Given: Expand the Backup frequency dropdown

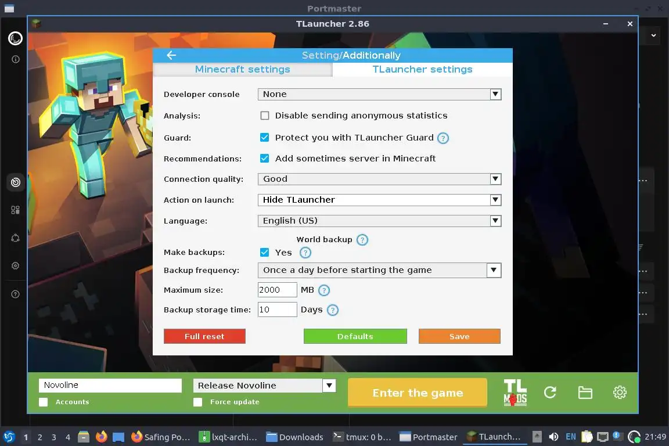Looking at the screenshot, I should 379,271.
